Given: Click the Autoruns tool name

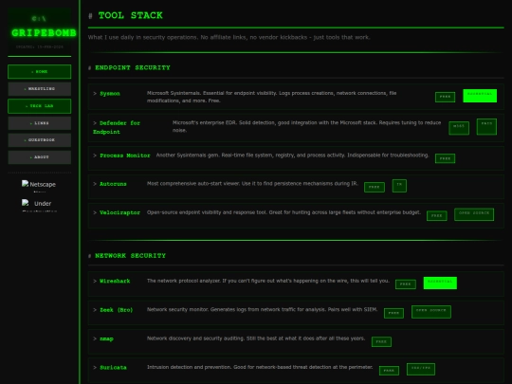Looking at the screenshot, I should point(113,184).
